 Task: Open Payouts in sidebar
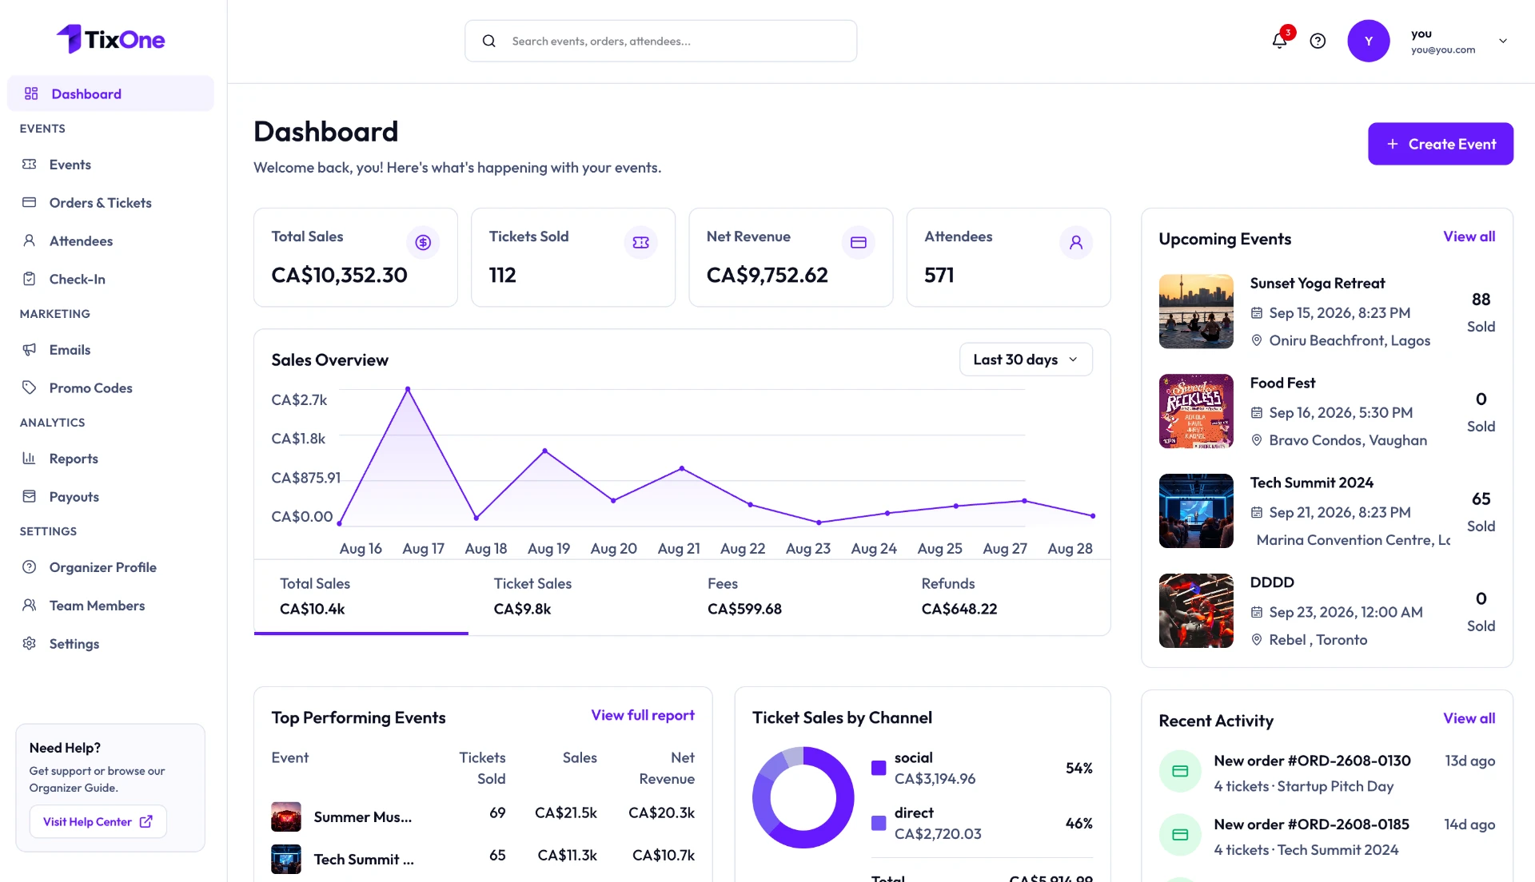tap(110, 496)
